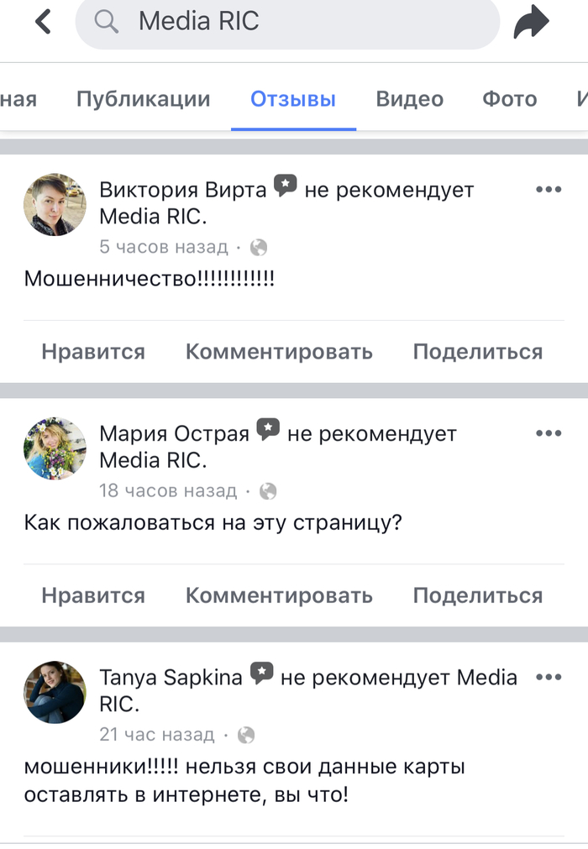588x849 pixels.
Task: Share Виктория Вирта's review via Поделиться
Action: [477, 352]
